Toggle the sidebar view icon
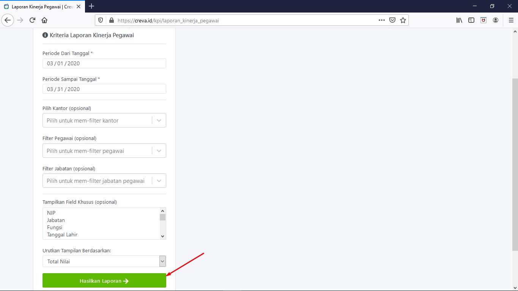518x291 pixels. [471, 20]
